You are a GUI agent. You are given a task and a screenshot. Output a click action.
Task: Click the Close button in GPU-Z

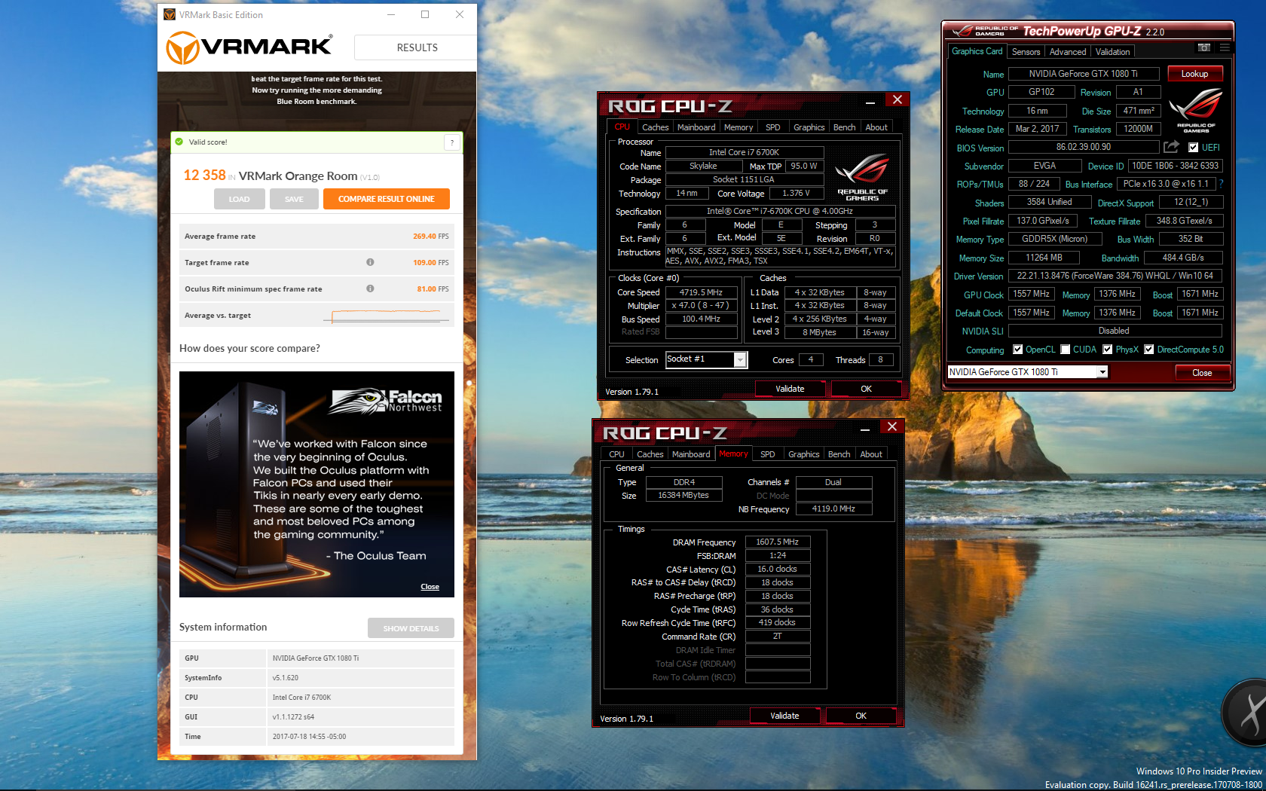click(1202, 373)
